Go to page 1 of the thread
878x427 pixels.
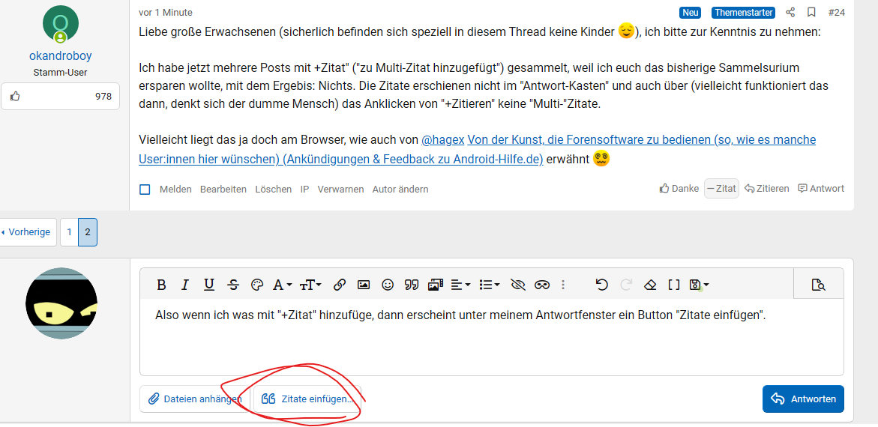(69, 232)
